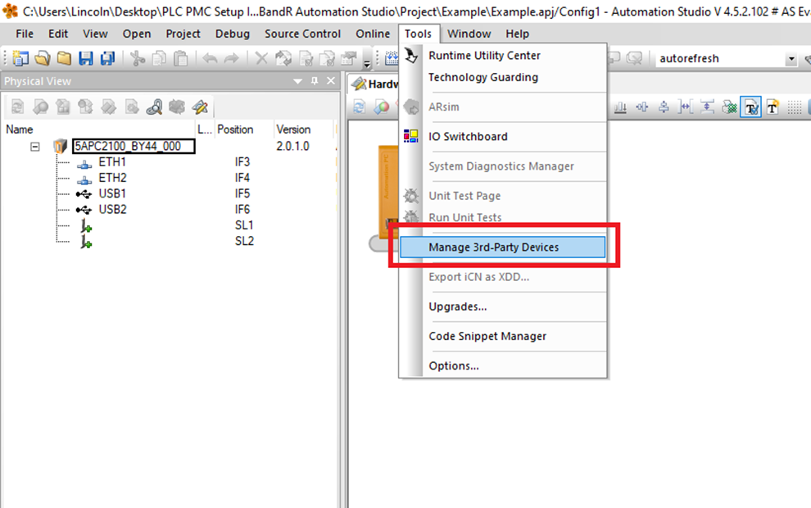Click the IO Switchboard menu icon
Viewport: 811px width, 508px height.
(412, 137)
